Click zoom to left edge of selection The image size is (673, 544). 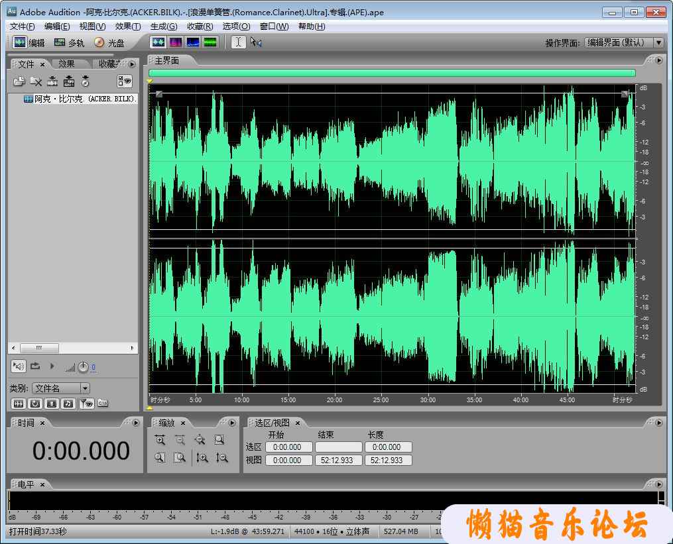[x=160, y=458]
